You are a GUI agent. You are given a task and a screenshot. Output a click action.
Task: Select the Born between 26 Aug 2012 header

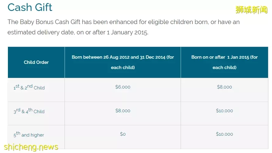coord(123,62)
